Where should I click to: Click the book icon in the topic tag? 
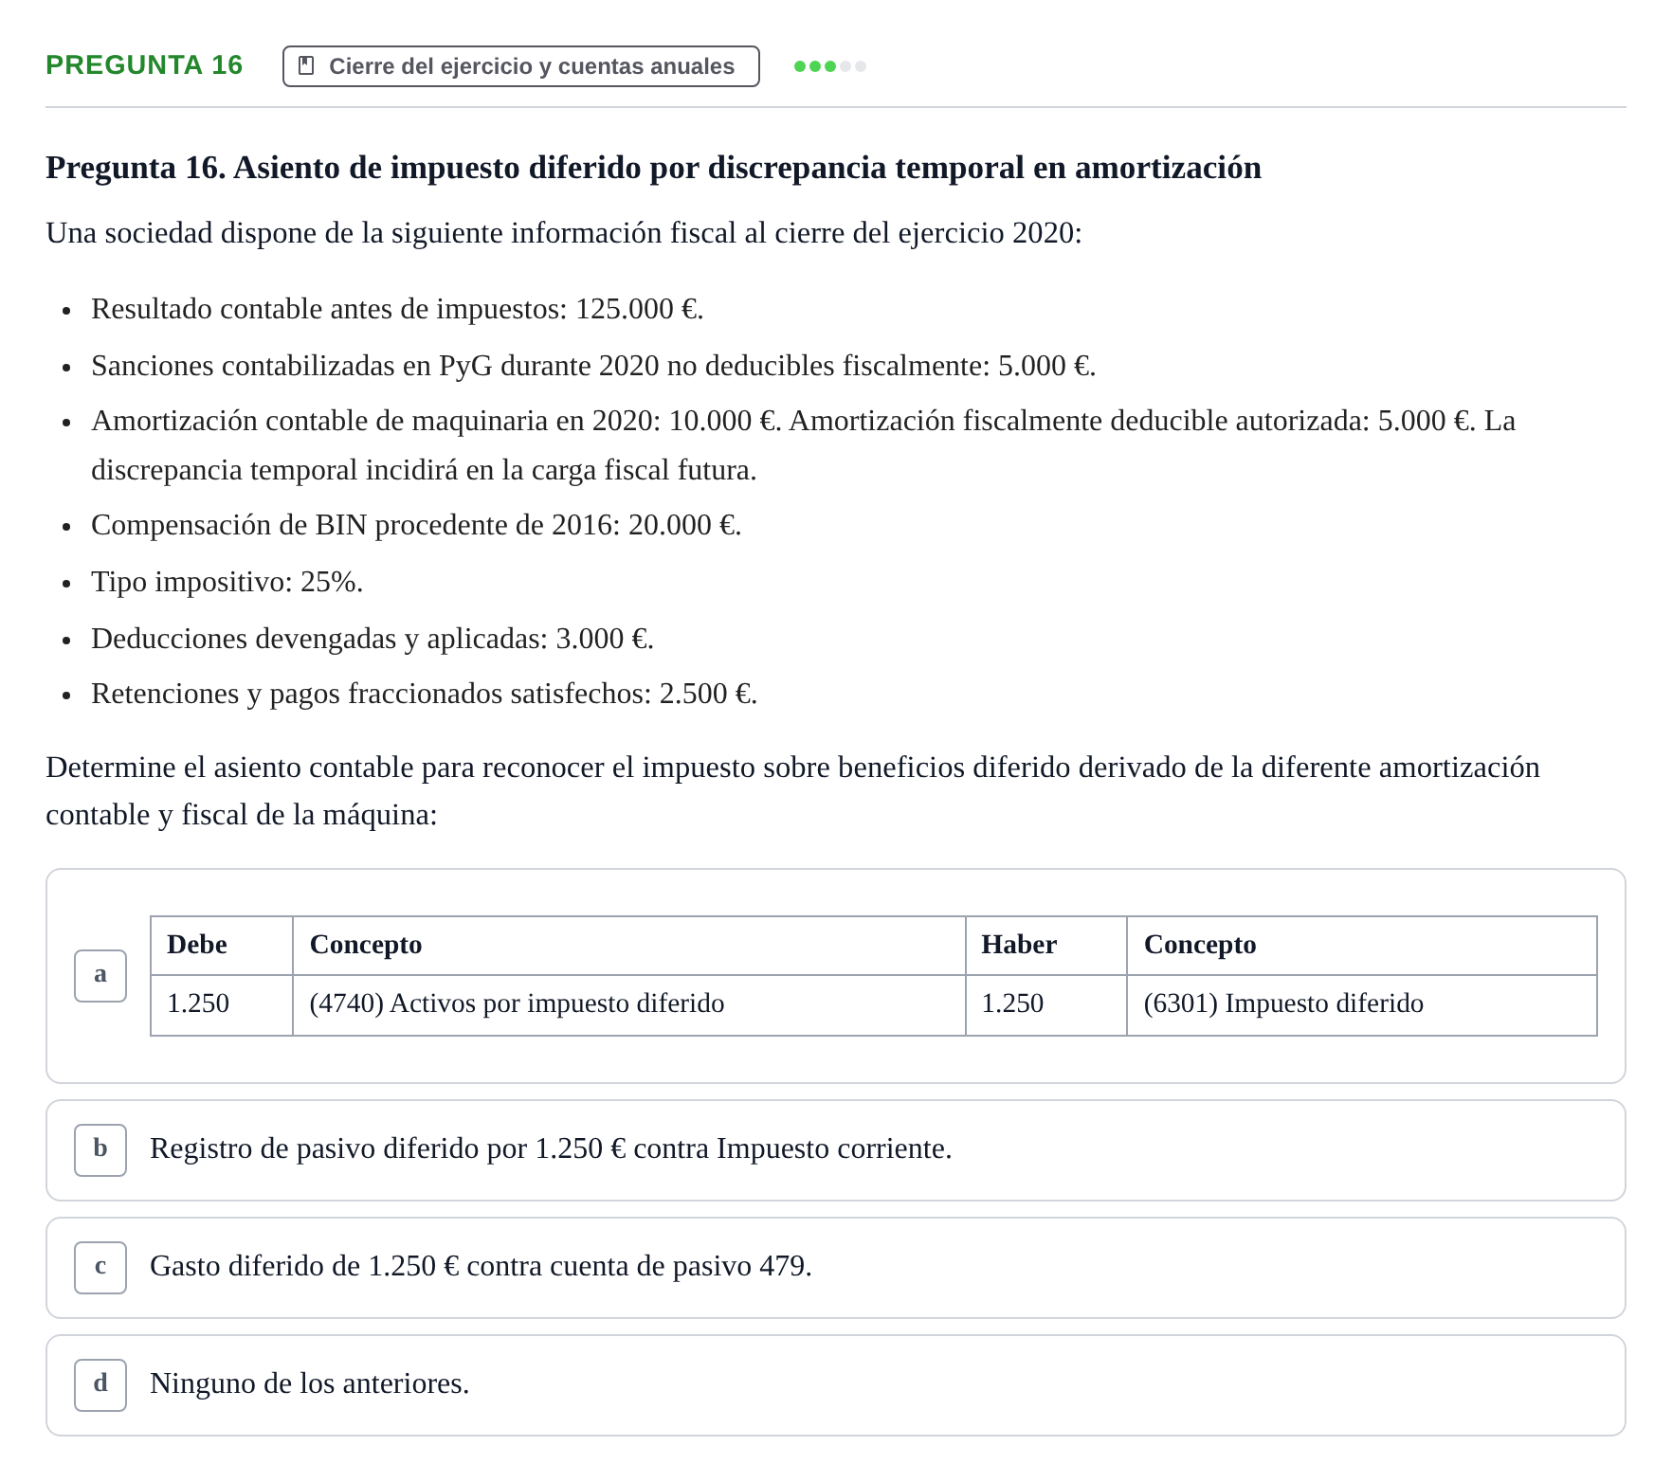click(306, 66)
